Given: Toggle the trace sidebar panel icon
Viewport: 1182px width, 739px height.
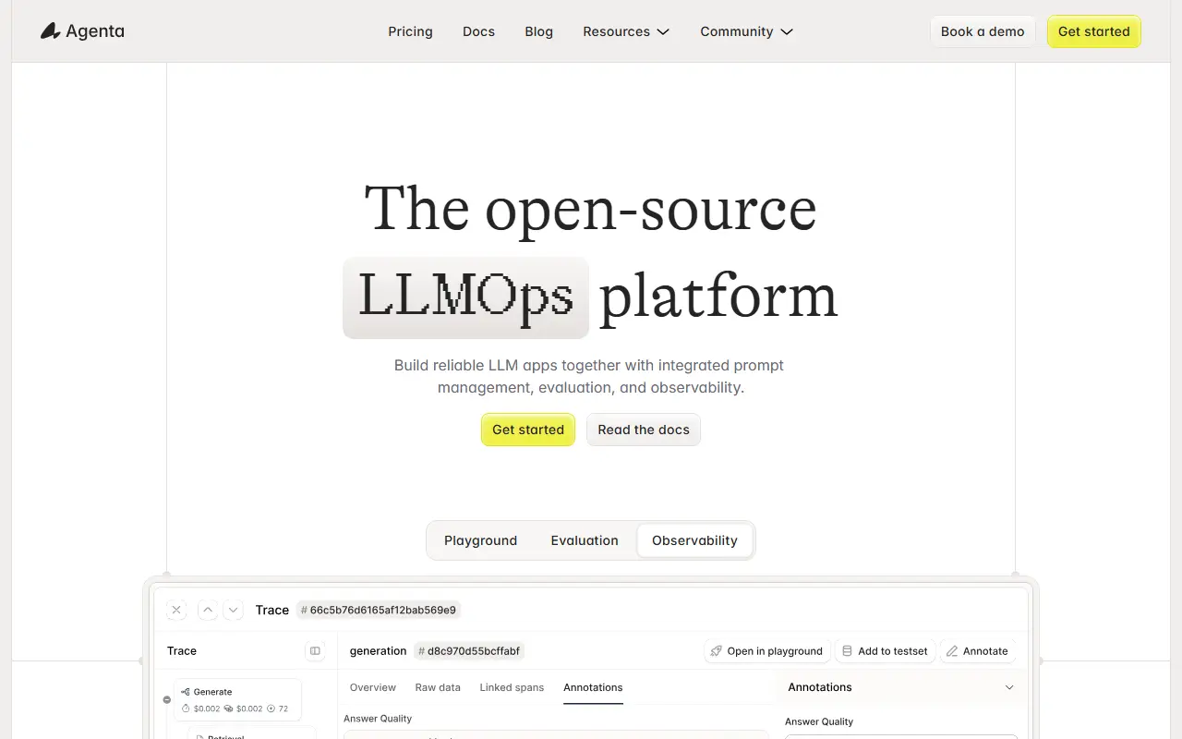Looking at the screenshot, I should [315, 651].
